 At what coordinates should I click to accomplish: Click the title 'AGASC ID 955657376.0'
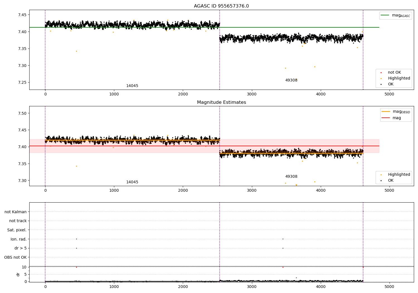pos(221,6)
